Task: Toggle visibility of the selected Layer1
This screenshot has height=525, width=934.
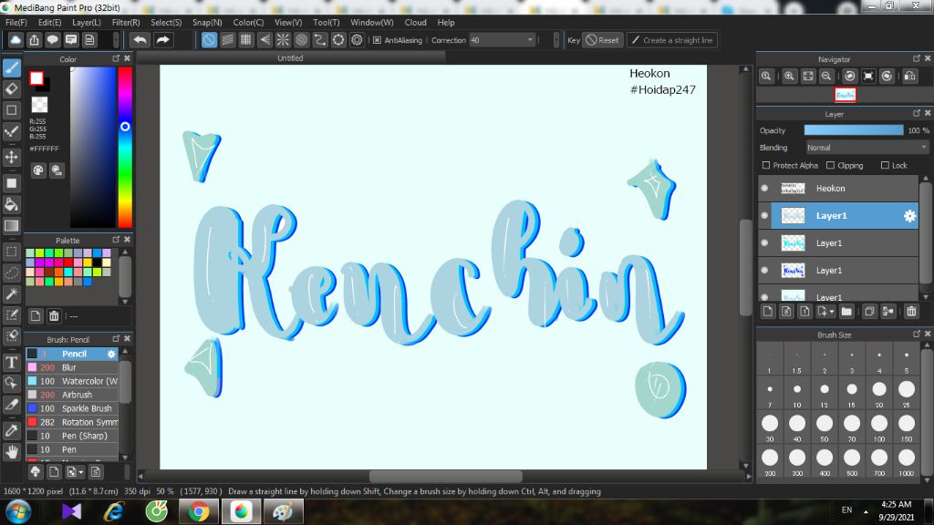Action: coord(765,215)
